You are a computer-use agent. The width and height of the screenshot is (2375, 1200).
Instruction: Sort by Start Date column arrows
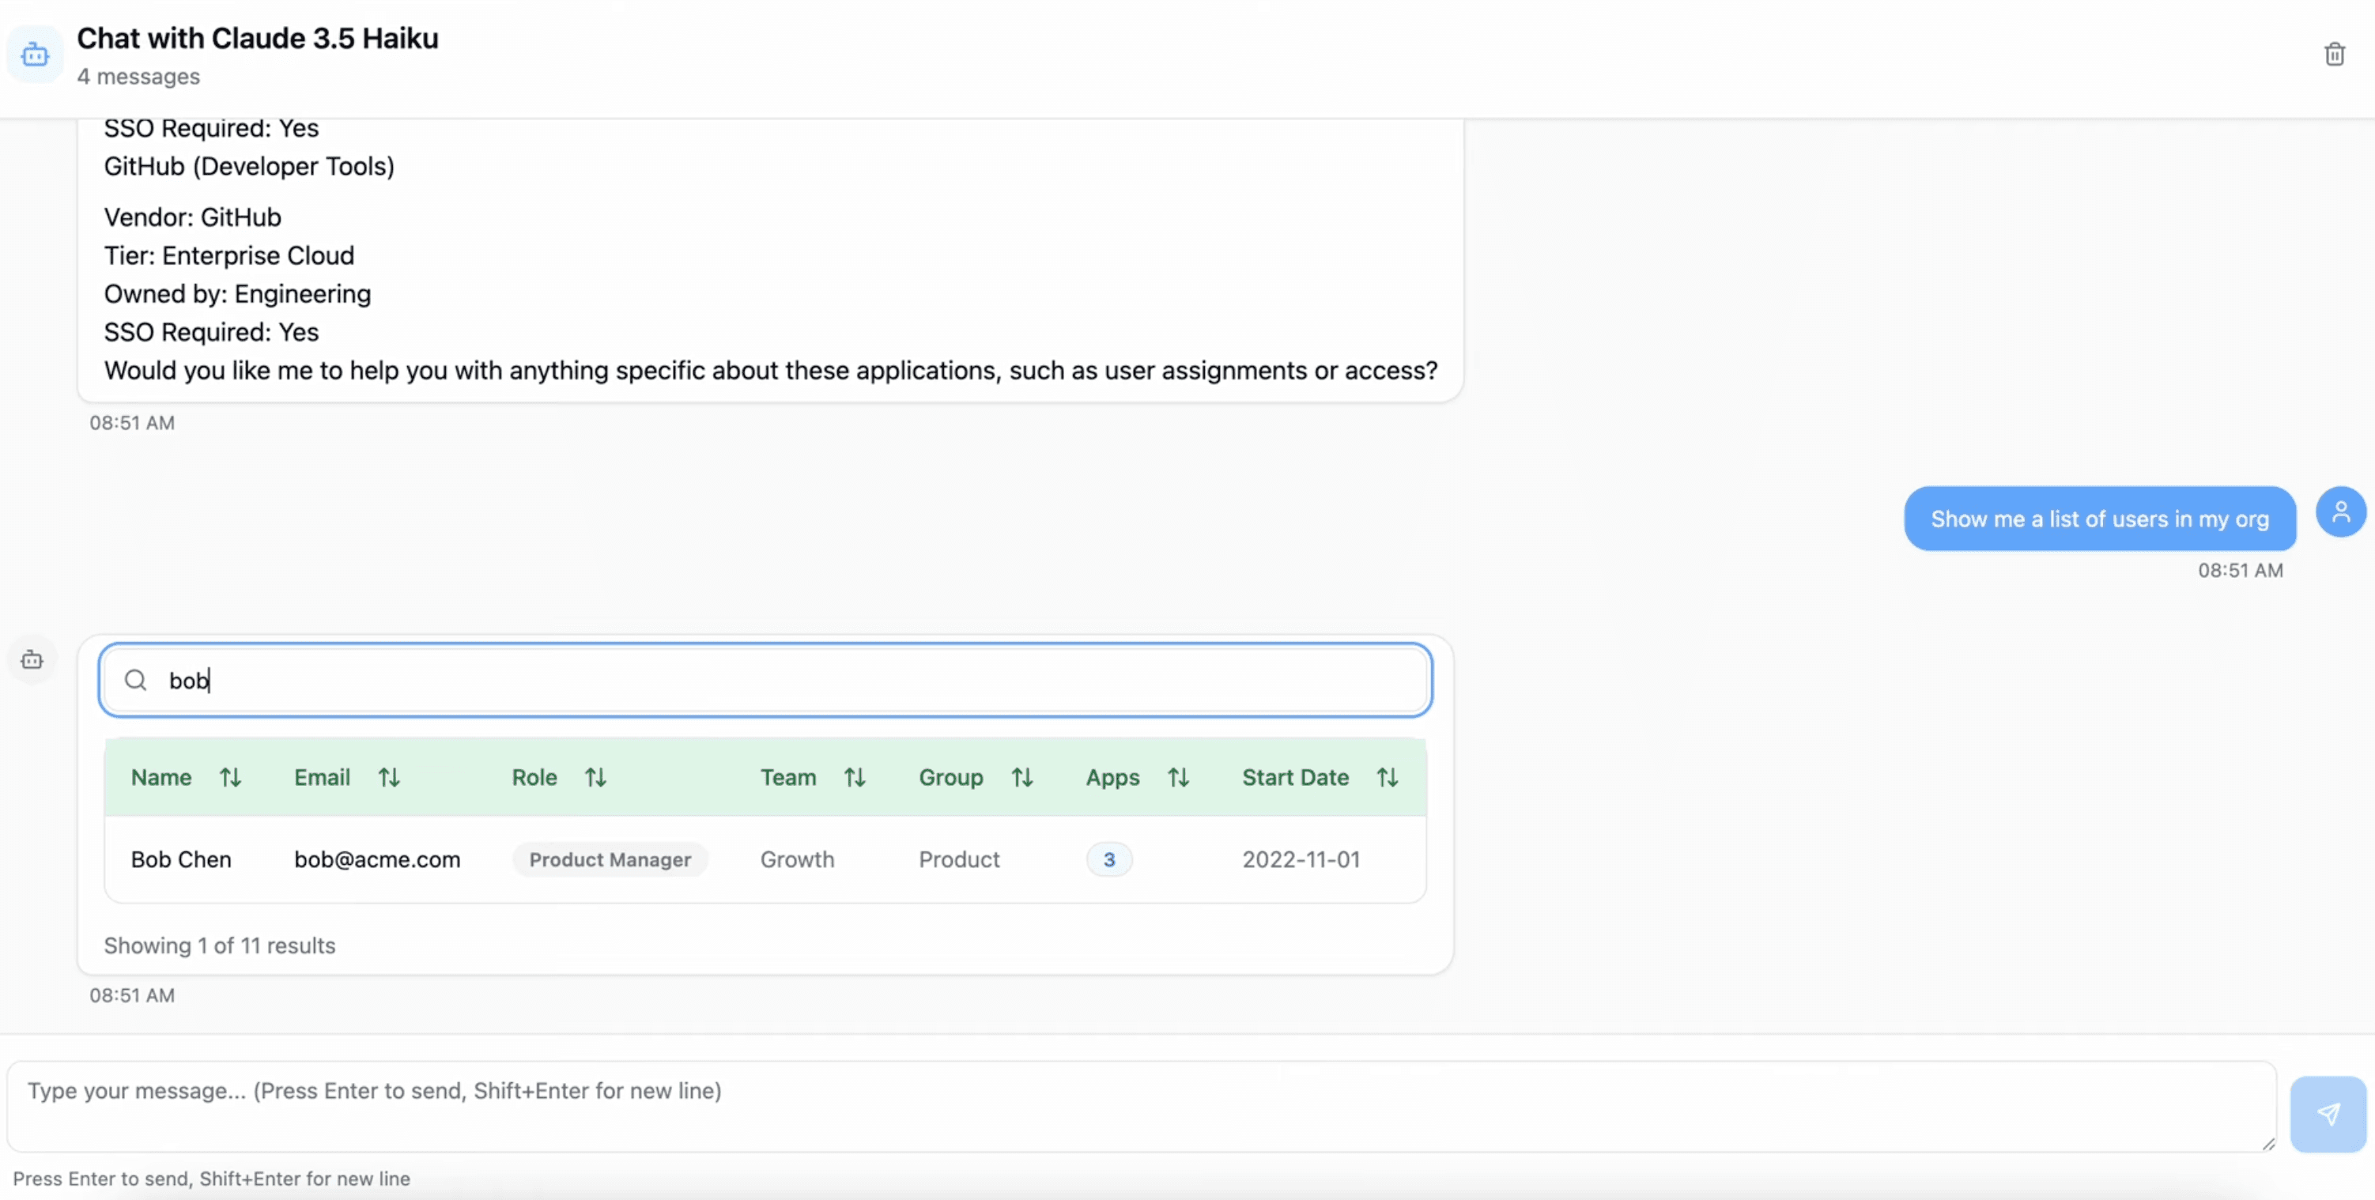(1387, 778)
